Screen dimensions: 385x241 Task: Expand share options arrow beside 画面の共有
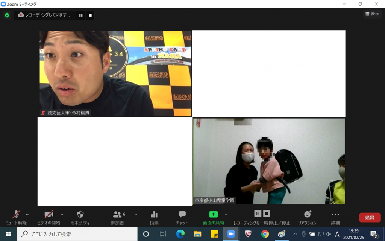click(226, 214)
